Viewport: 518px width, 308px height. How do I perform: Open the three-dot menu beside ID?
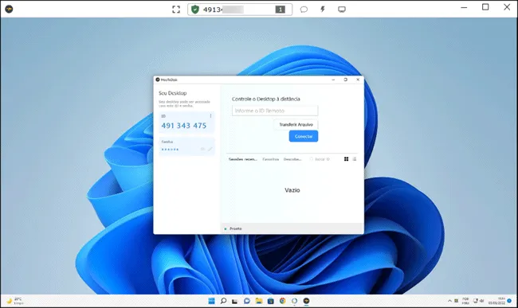click(210, 116)
